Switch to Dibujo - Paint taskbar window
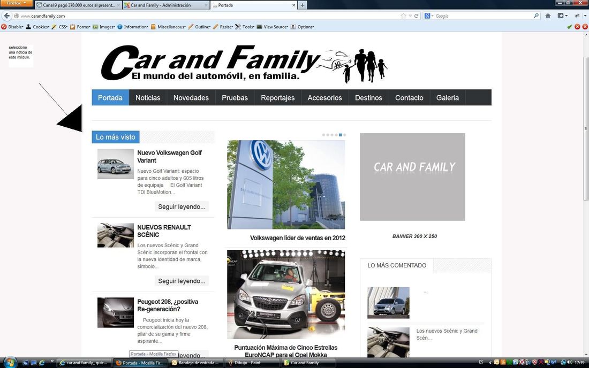The image size is (589, 368). [x=252, y=363]
